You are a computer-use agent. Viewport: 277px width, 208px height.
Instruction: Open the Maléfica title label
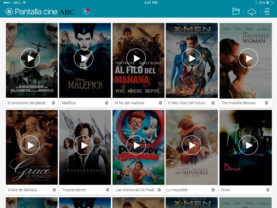pyautogui.click(x=69, y=103)
